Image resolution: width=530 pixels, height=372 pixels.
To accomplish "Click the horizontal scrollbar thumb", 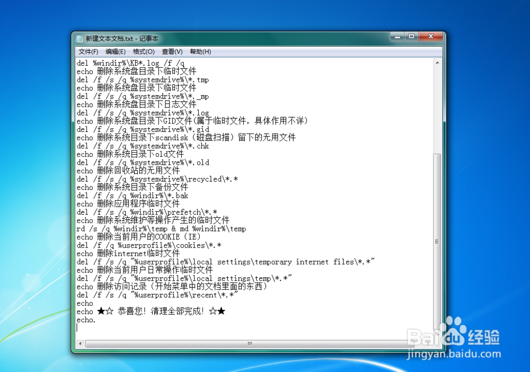I will (250, 343).
